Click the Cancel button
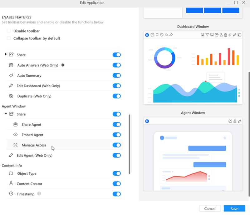The image size is (250, 215). pyautogui.click(x=210, y=208)
